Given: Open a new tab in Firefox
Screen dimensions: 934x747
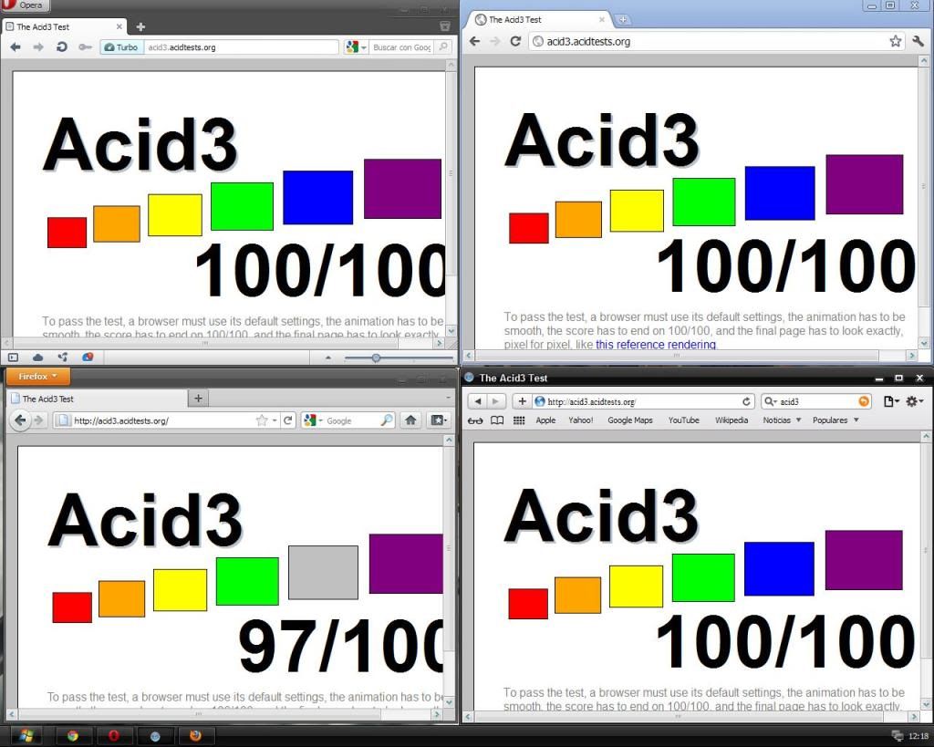Looking at the screenshot, I should coord(198,399).
